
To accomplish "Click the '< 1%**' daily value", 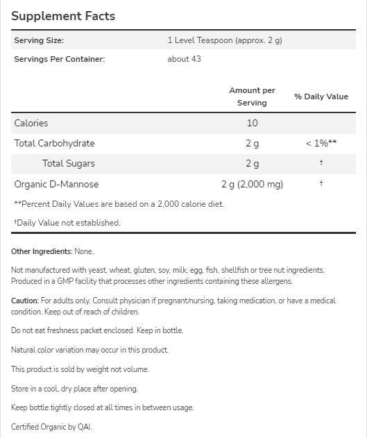I will pos(321,143).
